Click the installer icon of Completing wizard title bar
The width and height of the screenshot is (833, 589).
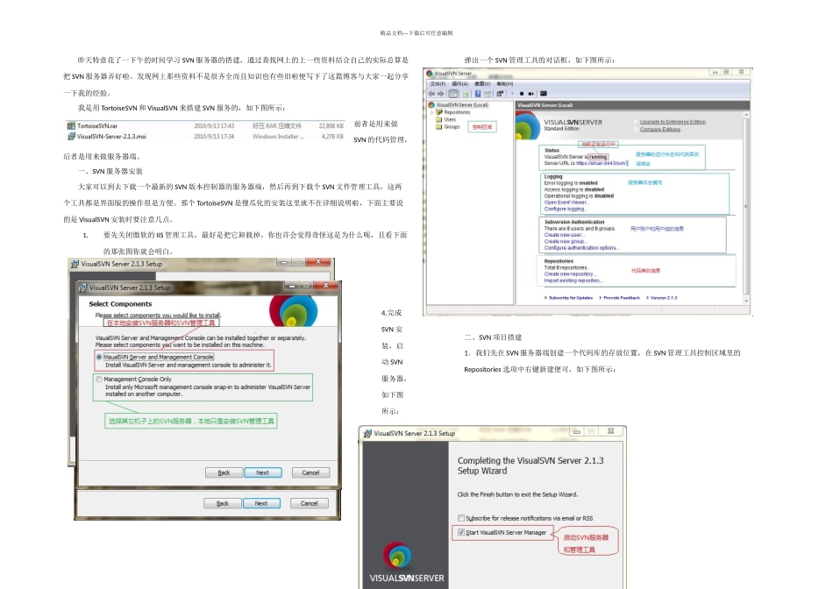point(367,433)
